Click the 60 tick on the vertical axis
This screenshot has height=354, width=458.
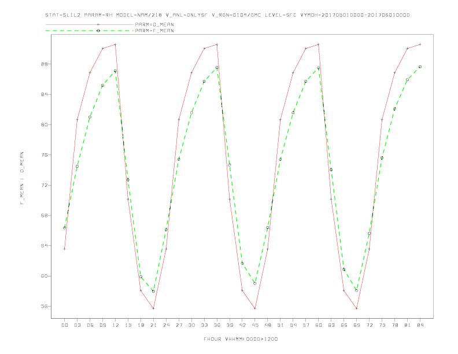pyautogui.click(x=45, y=276)
